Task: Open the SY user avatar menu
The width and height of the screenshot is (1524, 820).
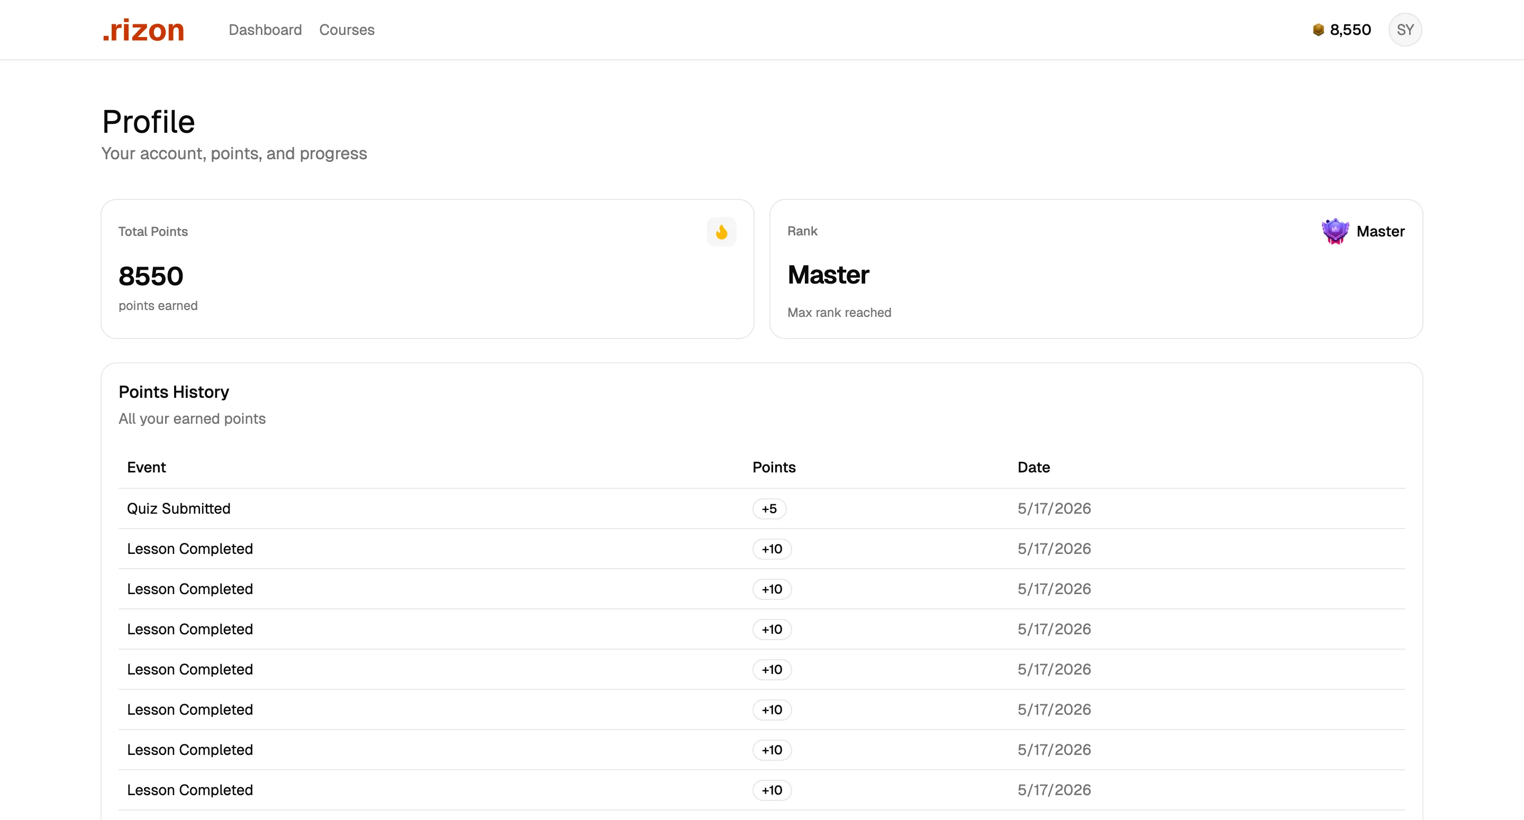Action: 1405,30
